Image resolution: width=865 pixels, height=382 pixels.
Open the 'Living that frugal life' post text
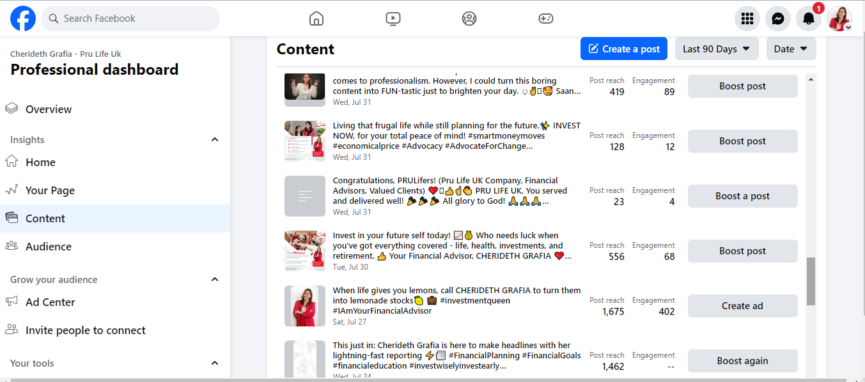(456, 136)
